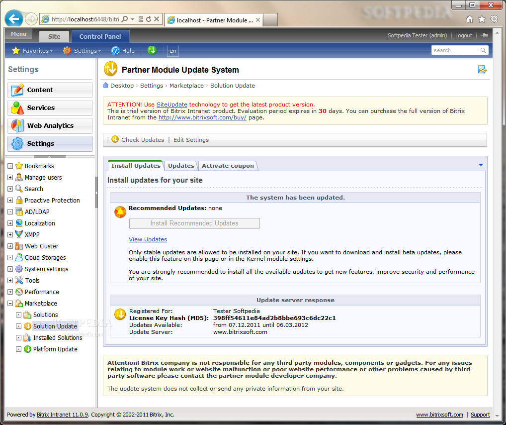
Task: Click Marketplace in the breadcrumb
Action: [x=186, y=86]
